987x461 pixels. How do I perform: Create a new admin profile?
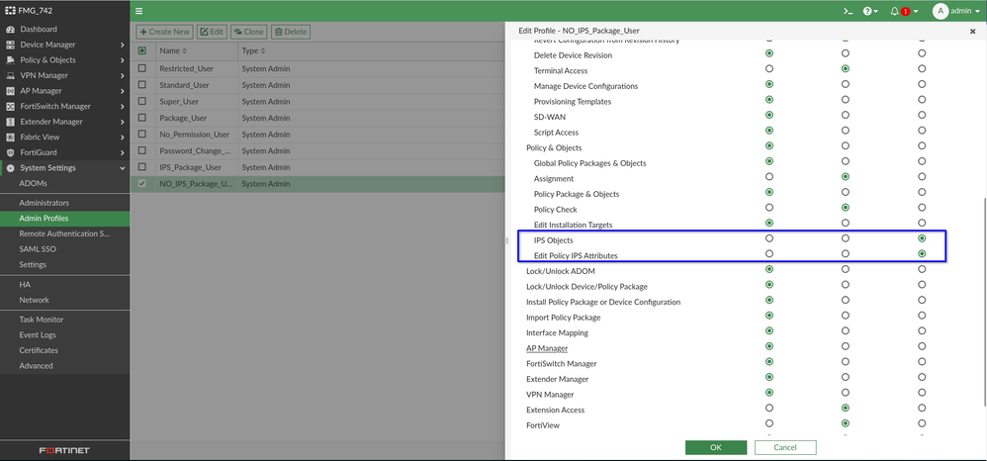click(165, 32)
